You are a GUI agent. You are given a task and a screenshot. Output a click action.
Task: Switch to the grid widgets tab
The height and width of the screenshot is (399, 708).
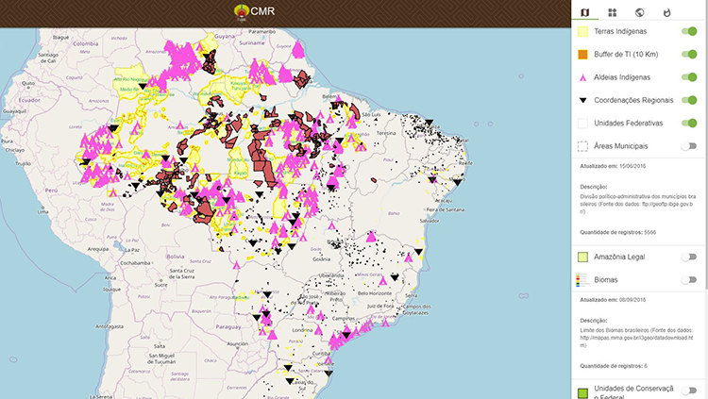[612, 12]
